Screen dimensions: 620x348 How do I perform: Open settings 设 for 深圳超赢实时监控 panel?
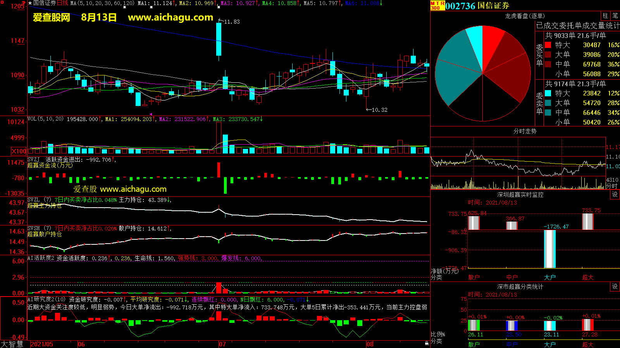615,194
